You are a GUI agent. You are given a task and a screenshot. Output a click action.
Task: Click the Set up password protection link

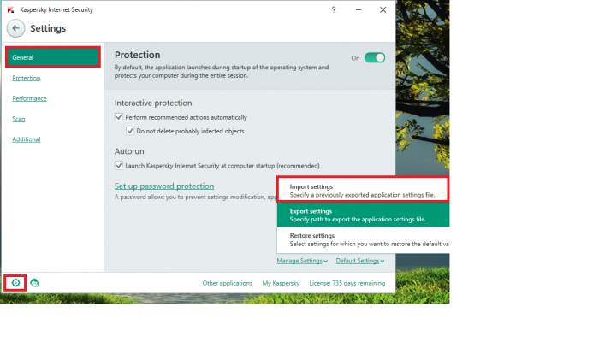pyautogui.click(x=164, y=186)
